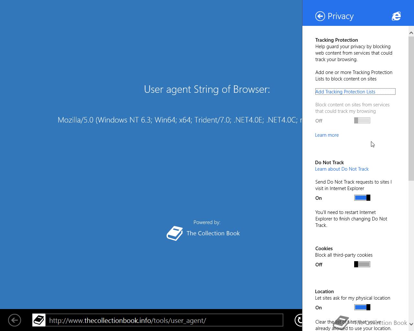Click the scroll up arrow in Privacy panel
The image size is (414, 331).
click(411, 33)
